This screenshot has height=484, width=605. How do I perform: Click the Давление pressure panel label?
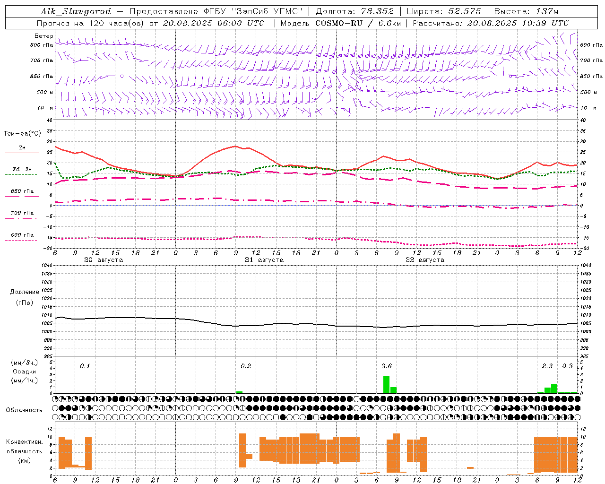pyautogui.click(x=25, y=292)
